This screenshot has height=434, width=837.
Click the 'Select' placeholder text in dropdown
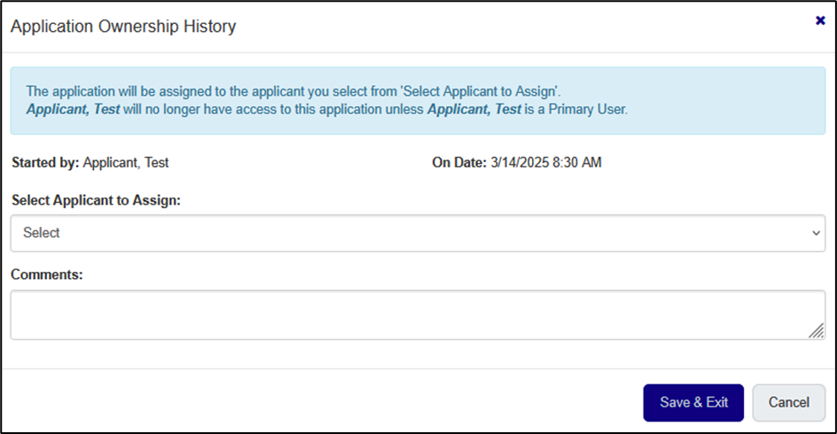pos(42,233)
